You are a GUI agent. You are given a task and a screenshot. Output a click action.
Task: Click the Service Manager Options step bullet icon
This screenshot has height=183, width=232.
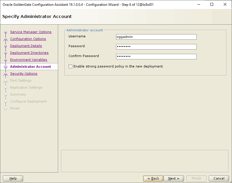click(5, 32)
